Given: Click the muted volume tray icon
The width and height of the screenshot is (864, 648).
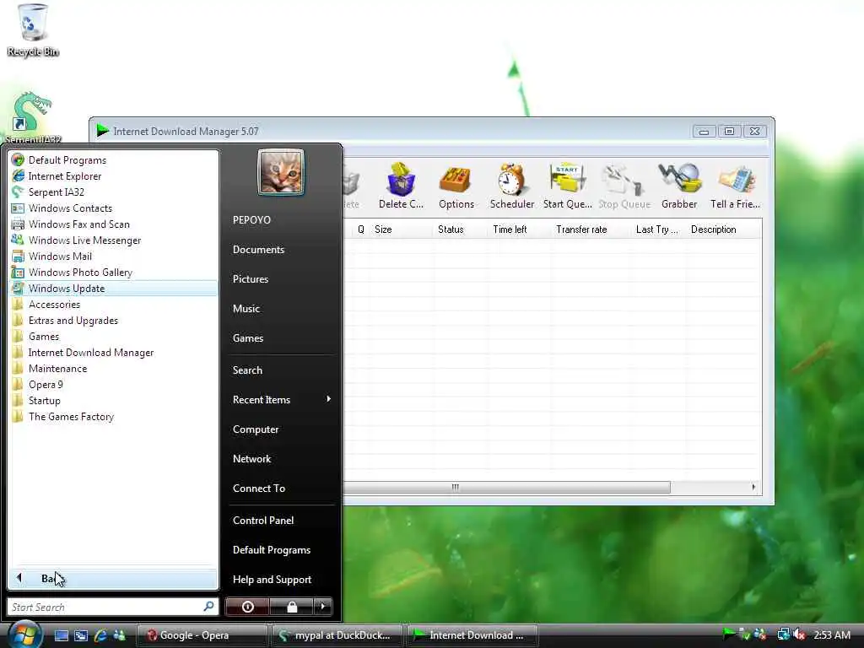Looking at the screenshot, I should coord(800,634).
